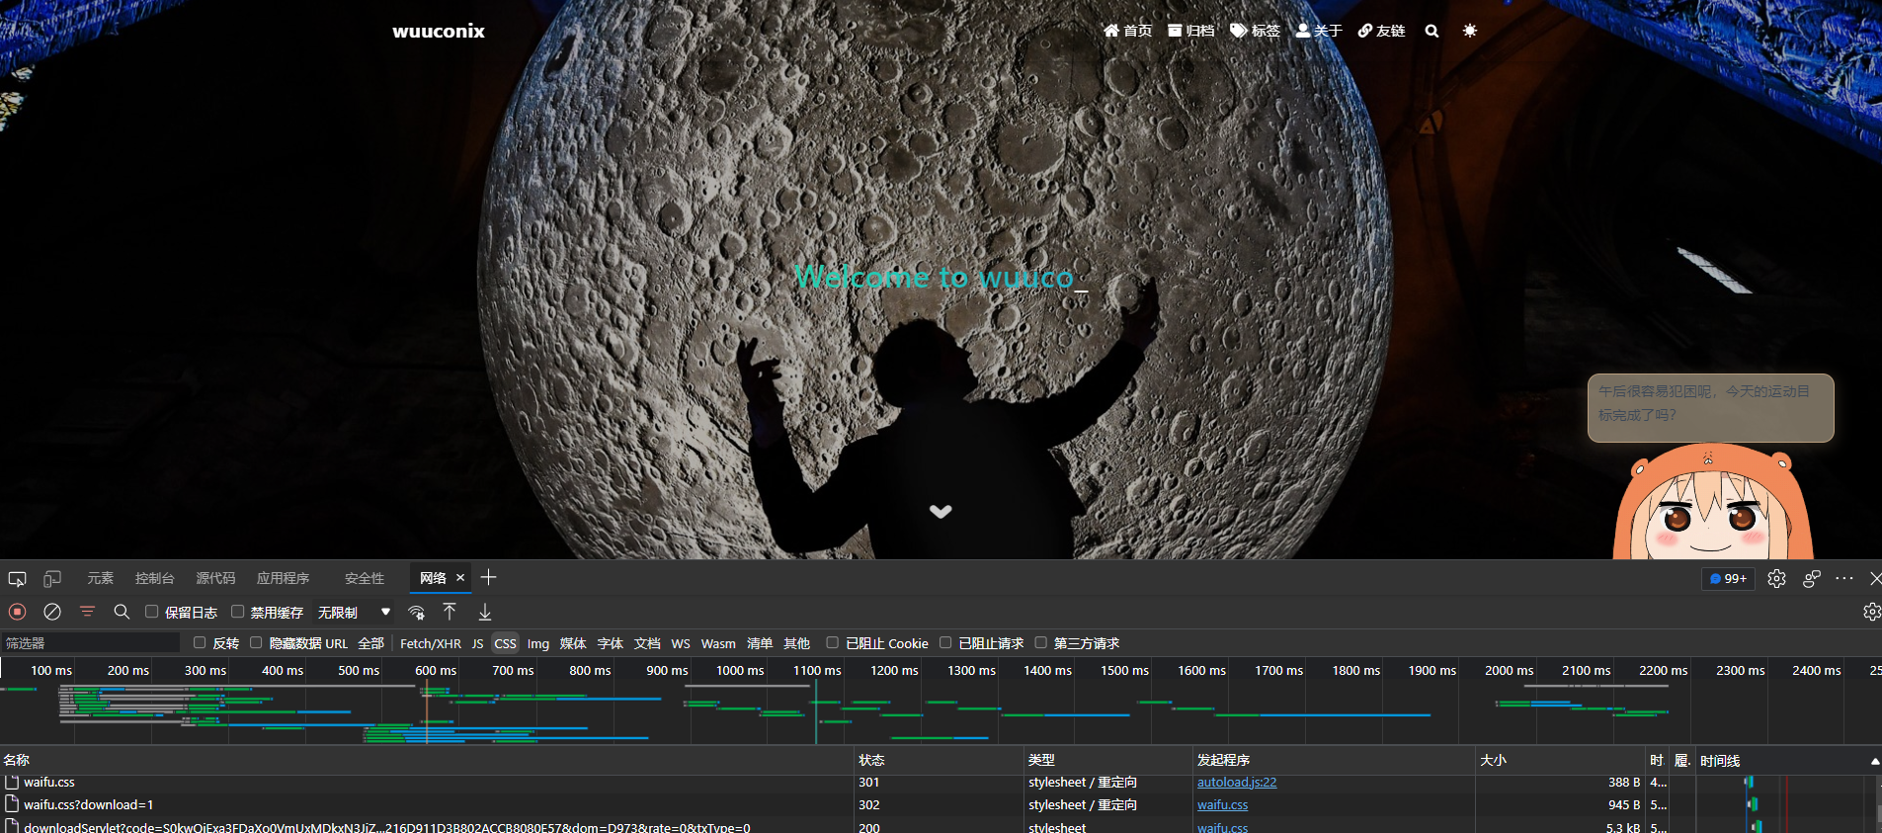Open DevTools settings gear in the tab bar
This screenshot has width=1882, height=833.
pyautogui.click(x=1776, y=579)
